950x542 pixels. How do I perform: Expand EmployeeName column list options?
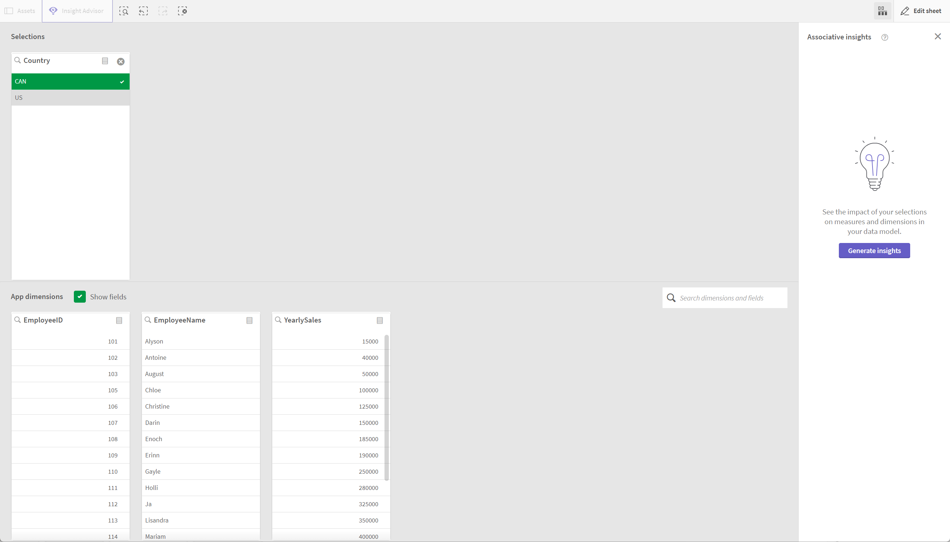pos(250,320)
